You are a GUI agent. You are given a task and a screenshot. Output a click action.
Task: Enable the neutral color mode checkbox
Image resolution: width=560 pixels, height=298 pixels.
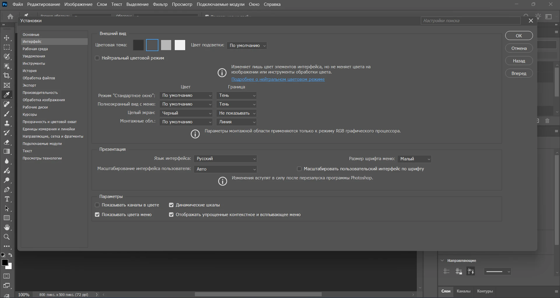(97, 58)
